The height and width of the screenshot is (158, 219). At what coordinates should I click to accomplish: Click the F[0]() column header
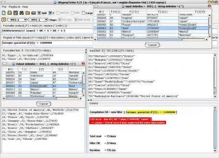tap(115, 12)
